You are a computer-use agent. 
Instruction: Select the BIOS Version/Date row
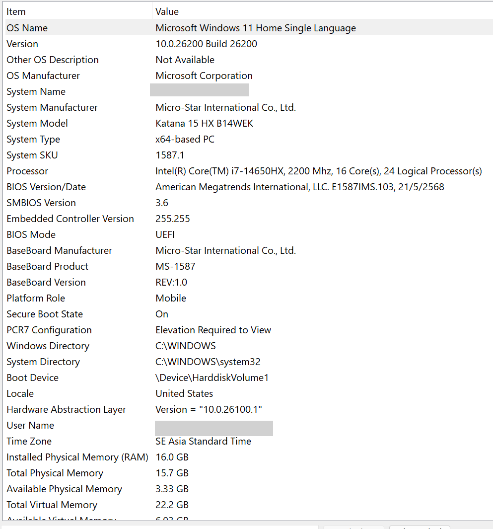[x=249, y=187]
